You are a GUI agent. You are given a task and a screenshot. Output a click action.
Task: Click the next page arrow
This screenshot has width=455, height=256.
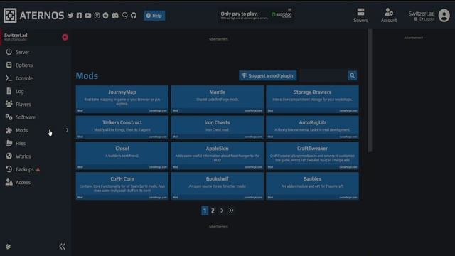point(222,210)
